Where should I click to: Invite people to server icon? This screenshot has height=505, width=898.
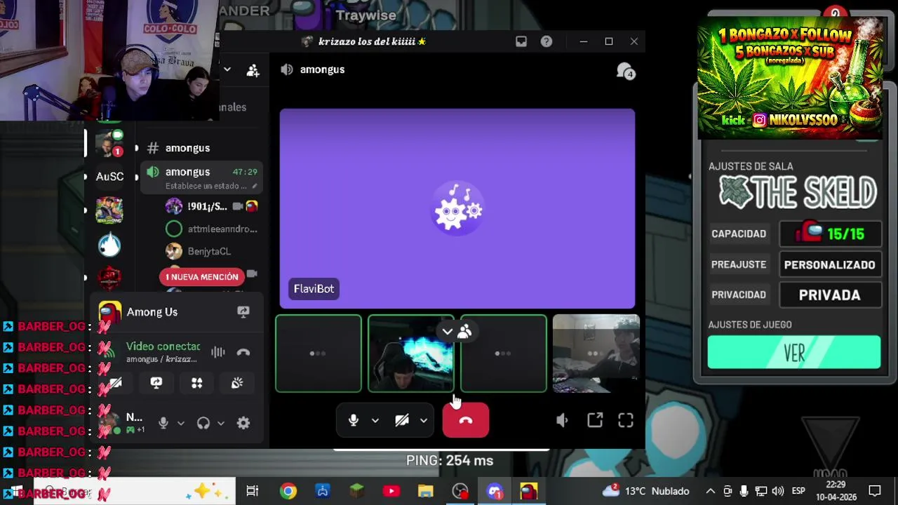[253, 70]
